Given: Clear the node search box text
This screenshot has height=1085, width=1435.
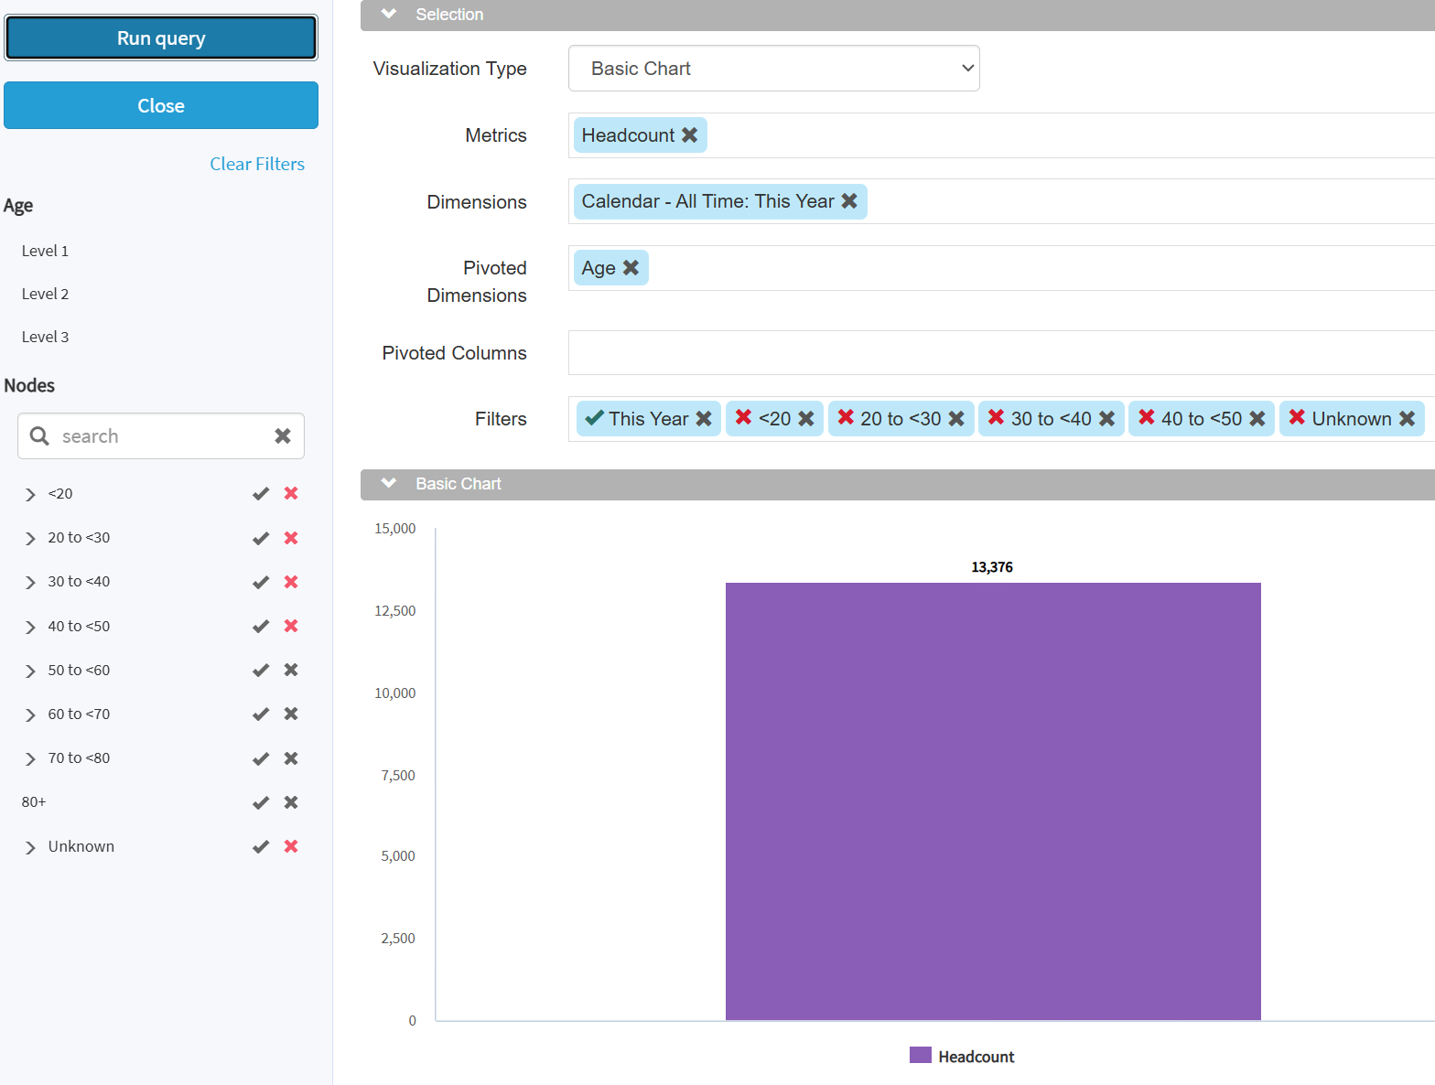Looking at the screenshot, I should point(283,436).
